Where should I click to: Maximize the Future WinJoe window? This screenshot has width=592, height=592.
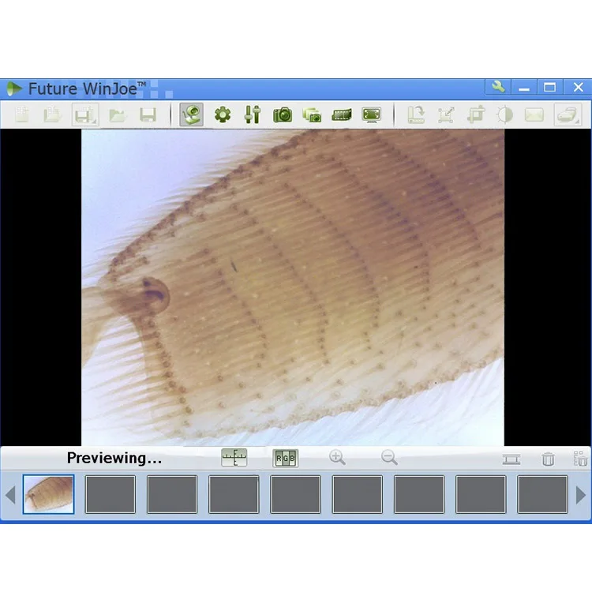click(549, 88)
